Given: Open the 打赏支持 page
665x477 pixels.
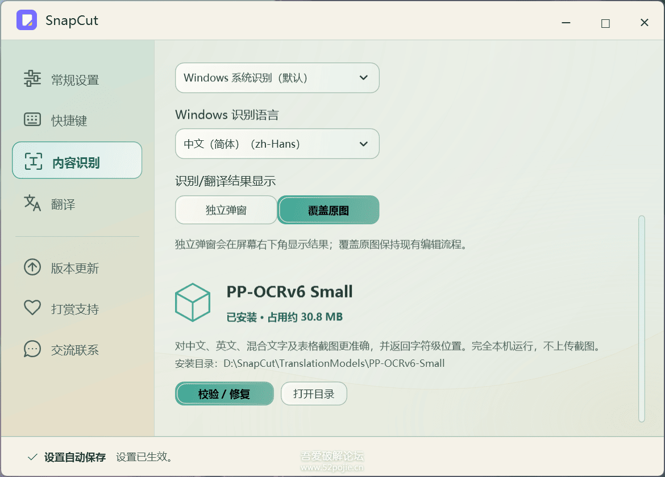Looking at the screenshot, I should 77,308.
